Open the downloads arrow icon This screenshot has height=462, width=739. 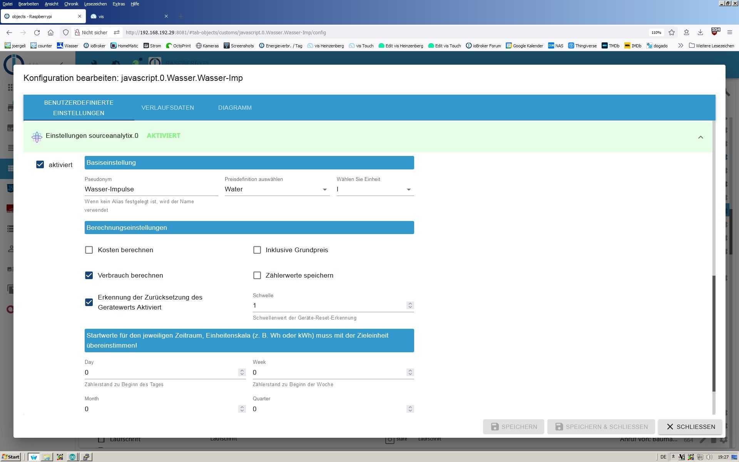pos(700,33)
